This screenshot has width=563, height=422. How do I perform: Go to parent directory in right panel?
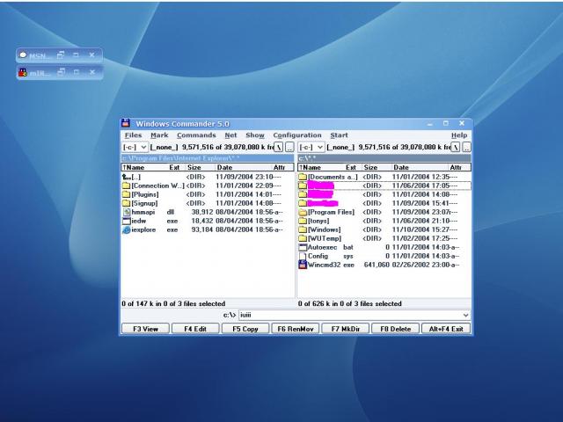[466, 147]
